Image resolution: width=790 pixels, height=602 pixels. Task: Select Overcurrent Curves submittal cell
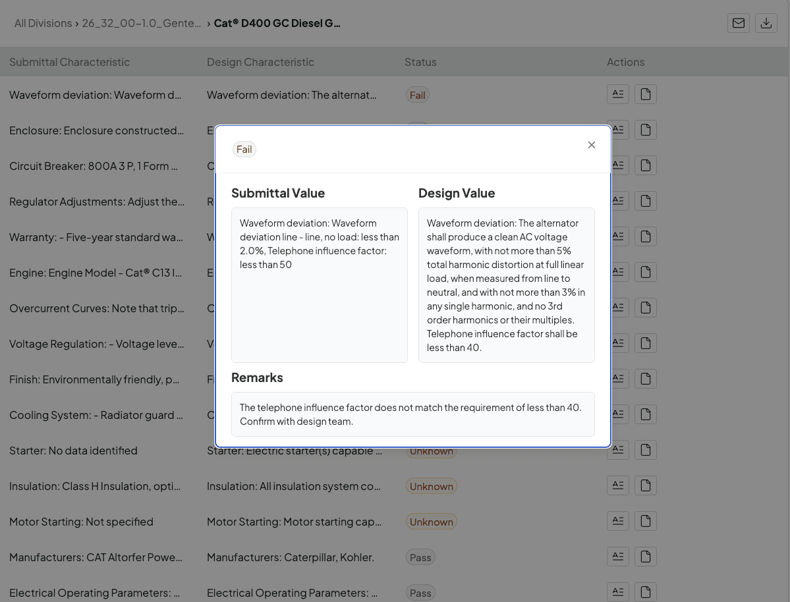pos(97,308)
